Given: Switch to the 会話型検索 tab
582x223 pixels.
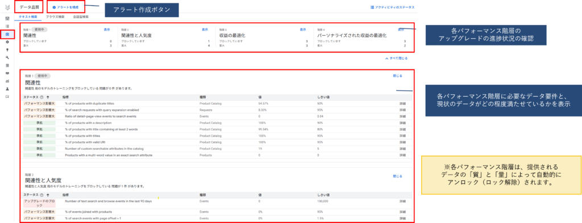Looking at the screenshot, I should [81, 16].
